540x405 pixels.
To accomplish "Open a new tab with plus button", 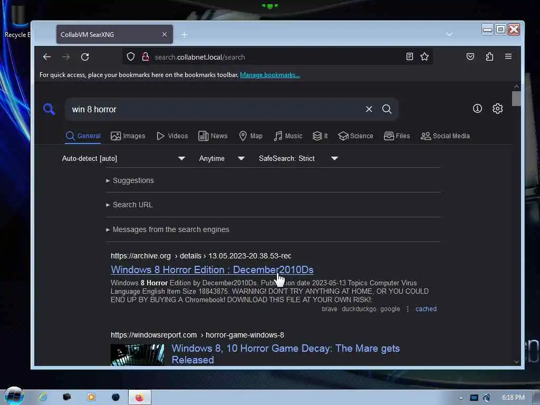I will coord(184,34).
